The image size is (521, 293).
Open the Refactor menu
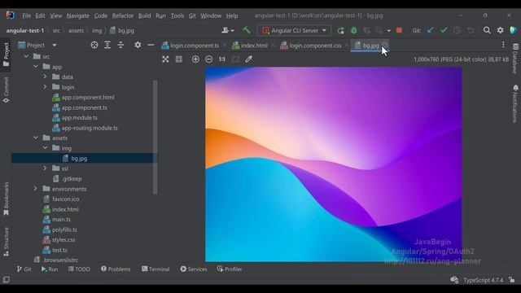[x=123, y=15]
